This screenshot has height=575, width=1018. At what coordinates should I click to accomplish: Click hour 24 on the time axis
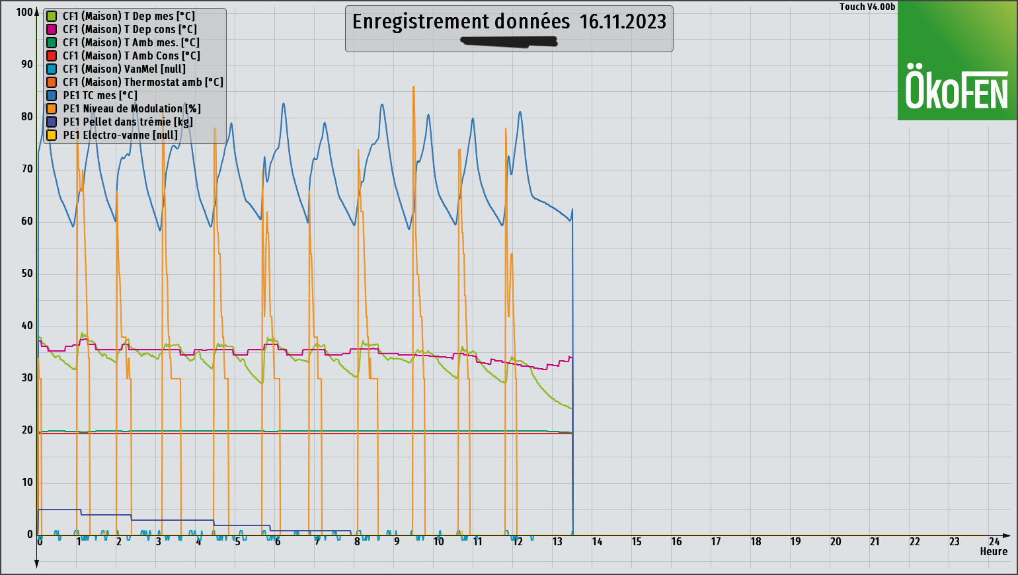click(994, 541)
